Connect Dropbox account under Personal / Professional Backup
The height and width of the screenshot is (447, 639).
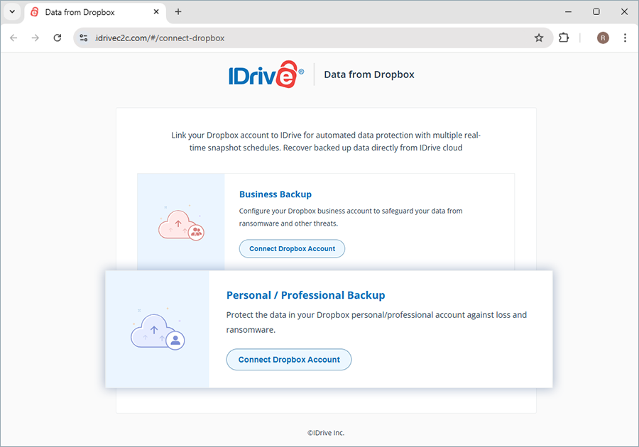click(x=289, y=360)
